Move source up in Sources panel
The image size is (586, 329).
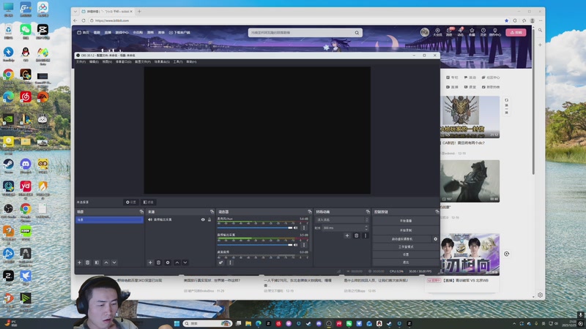tap(177, 262)
